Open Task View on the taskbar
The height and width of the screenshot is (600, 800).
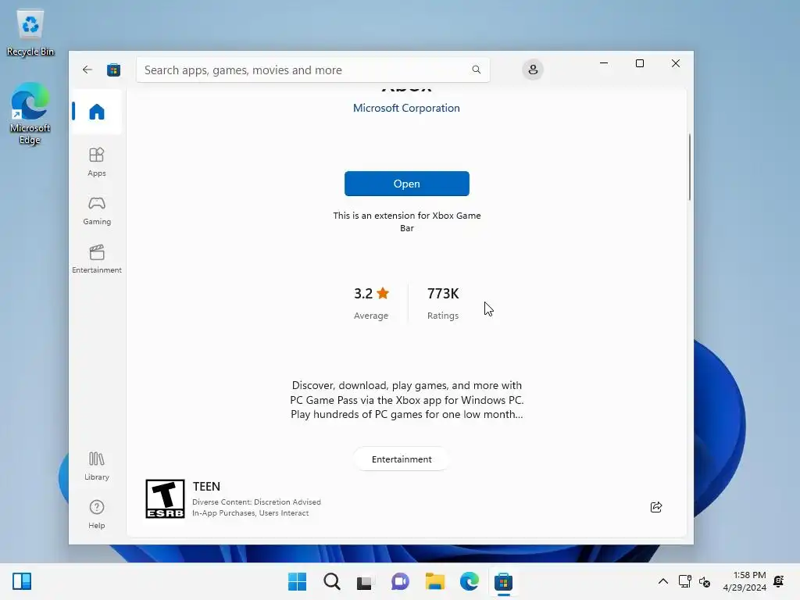(366, 581)
